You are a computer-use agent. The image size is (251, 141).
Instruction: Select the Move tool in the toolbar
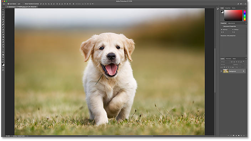[3, 9]
